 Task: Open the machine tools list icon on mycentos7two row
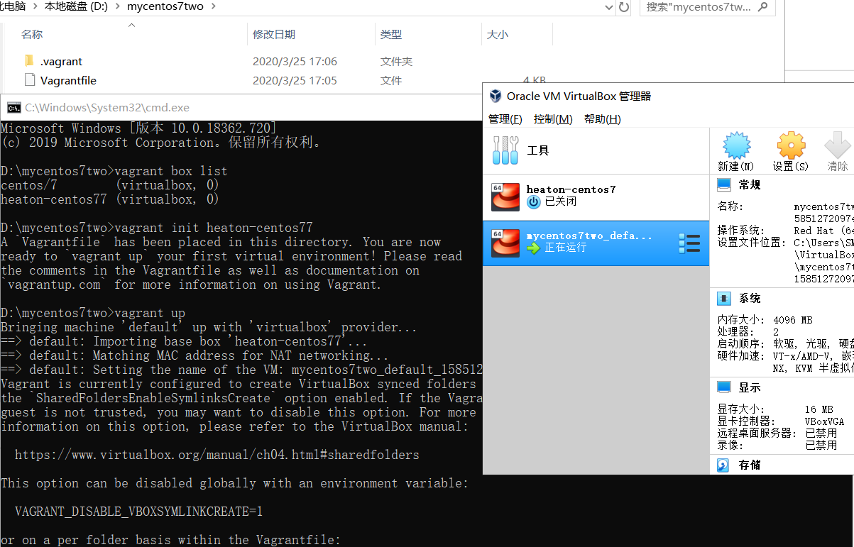(x=689, y=243)
